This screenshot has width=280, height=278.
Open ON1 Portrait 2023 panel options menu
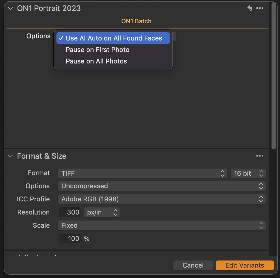point(260,8)
